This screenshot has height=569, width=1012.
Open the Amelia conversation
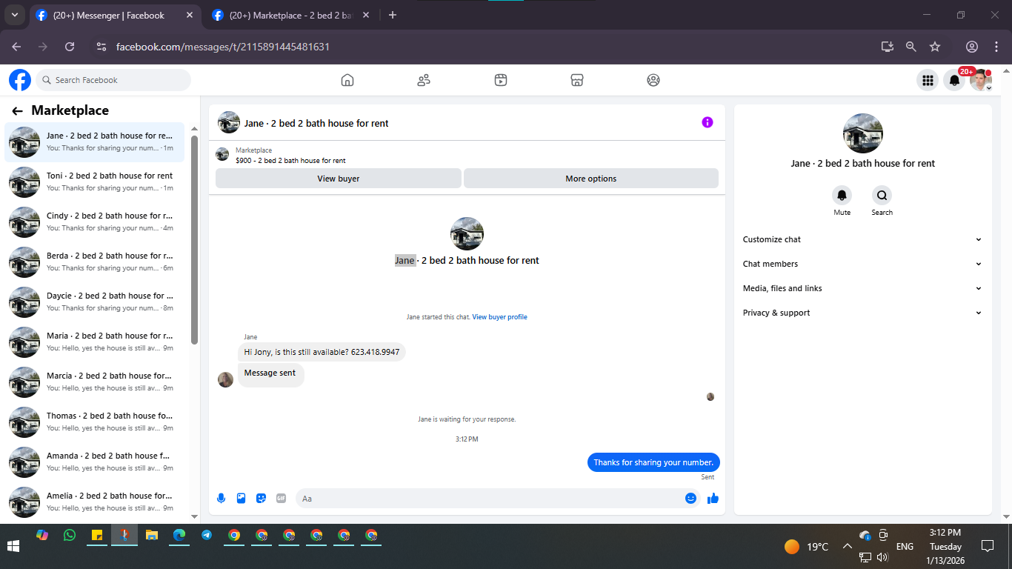pos(95,502)
